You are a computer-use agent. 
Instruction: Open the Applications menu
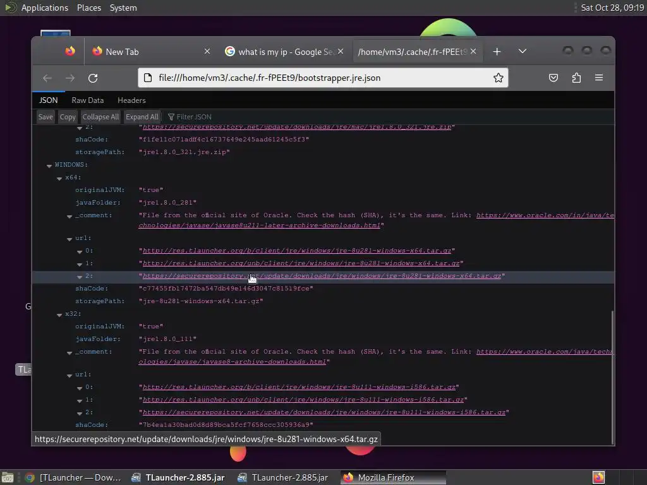[45, 8]
